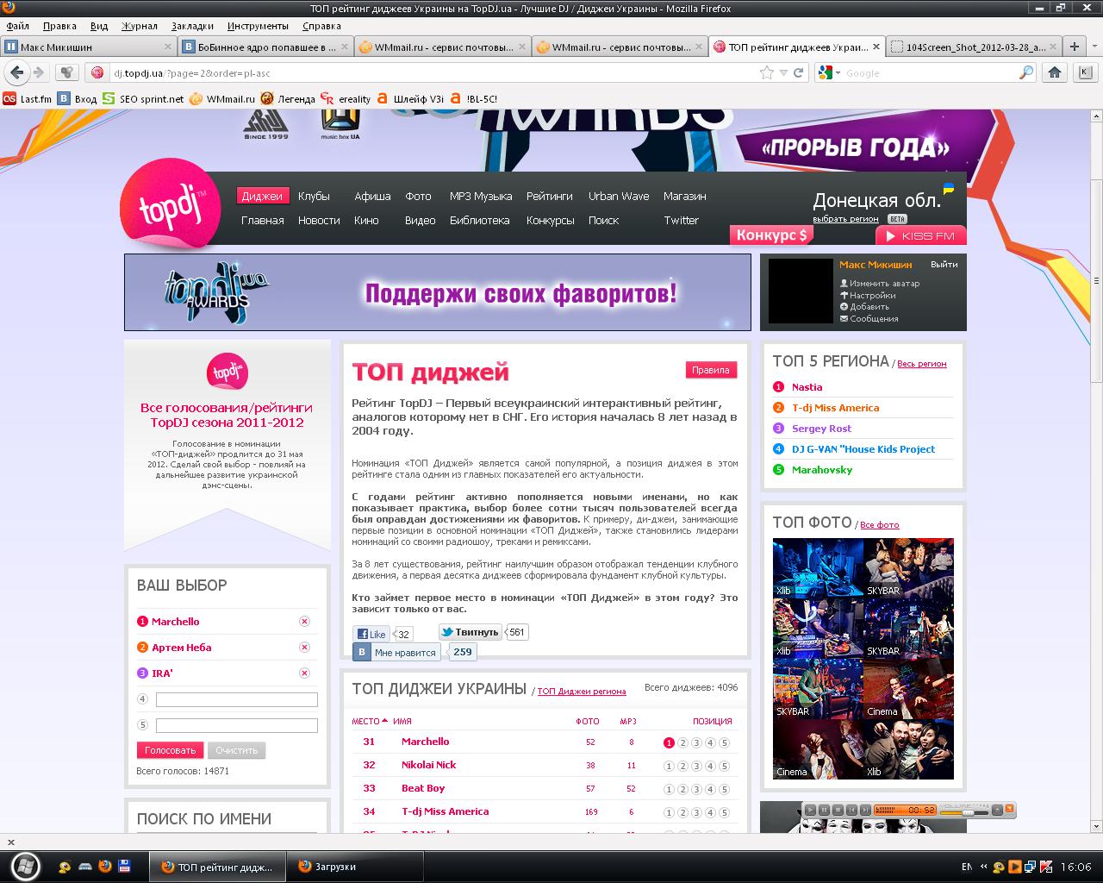Reload the page with the refresh icon
The height and width of the screenshot is (883, 1103).
tap(799, 73)
